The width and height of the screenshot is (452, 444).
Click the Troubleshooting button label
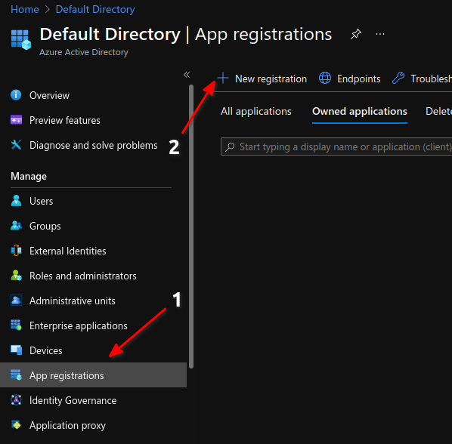(432, 79)
